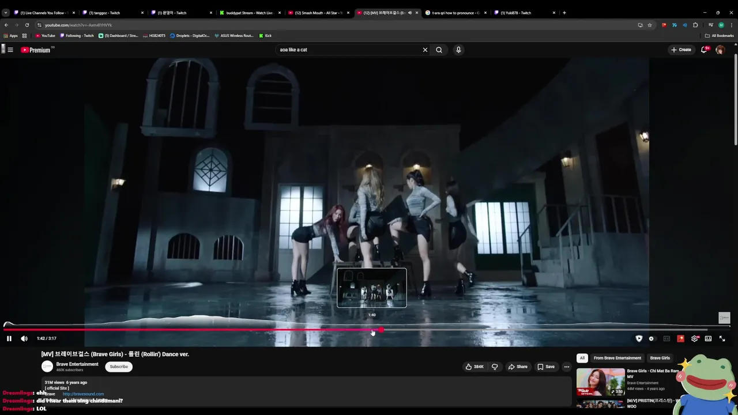
Task: Open more actions three-dot menu
Action: [567, 367]
